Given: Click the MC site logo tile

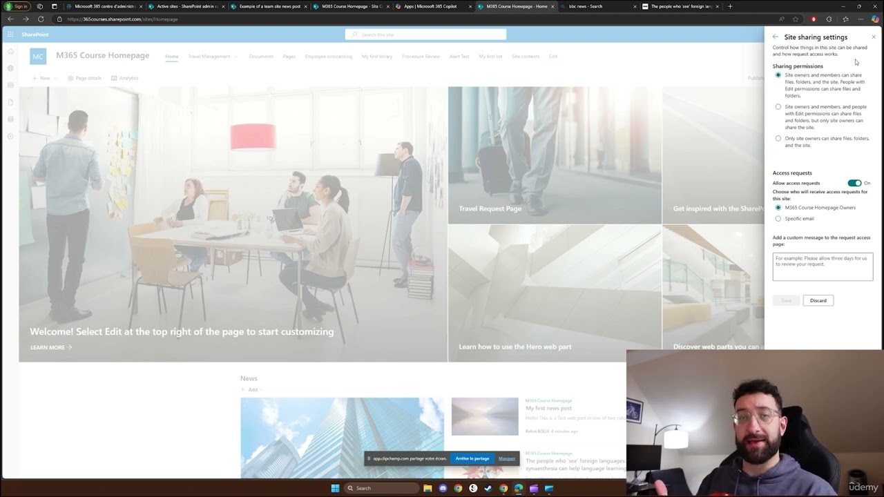Looking at the screenshot, I should pos(38,57).
